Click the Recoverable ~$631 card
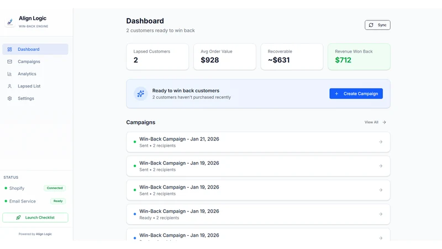The height and width of the screenshot is (249, 442). click(x=292, y=57)
